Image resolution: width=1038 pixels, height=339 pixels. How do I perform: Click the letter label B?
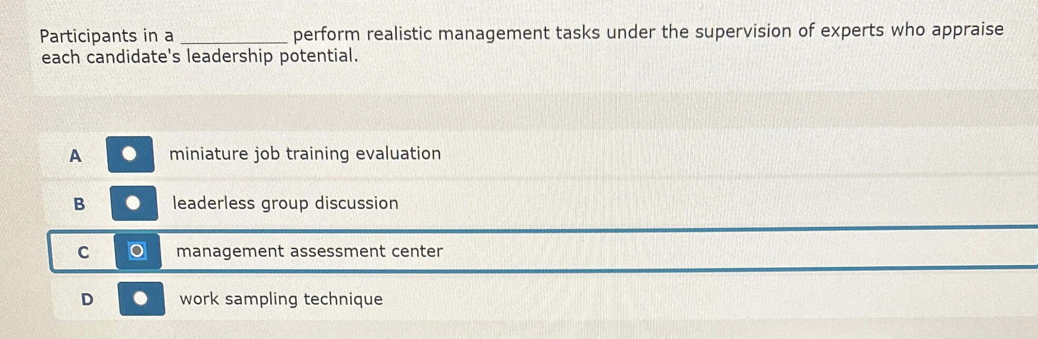coord(79,204)
